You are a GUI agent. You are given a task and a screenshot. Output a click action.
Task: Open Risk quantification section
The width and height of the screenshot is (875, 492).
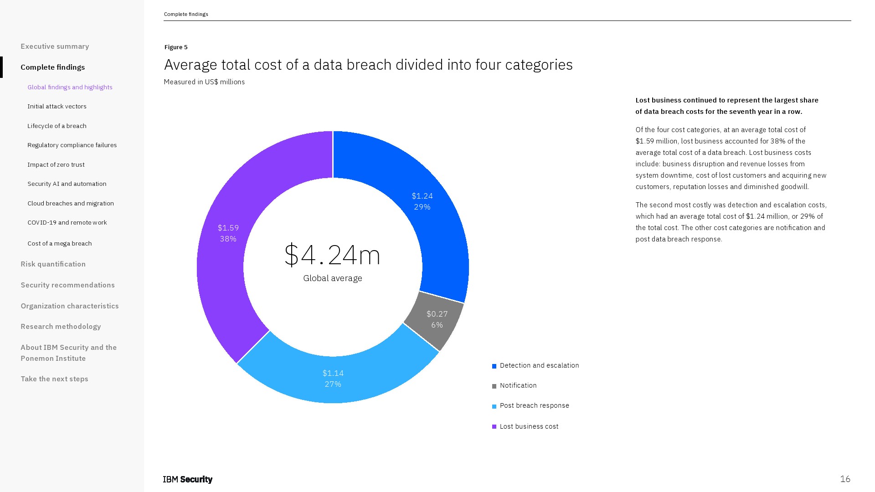tap(53, 264)
